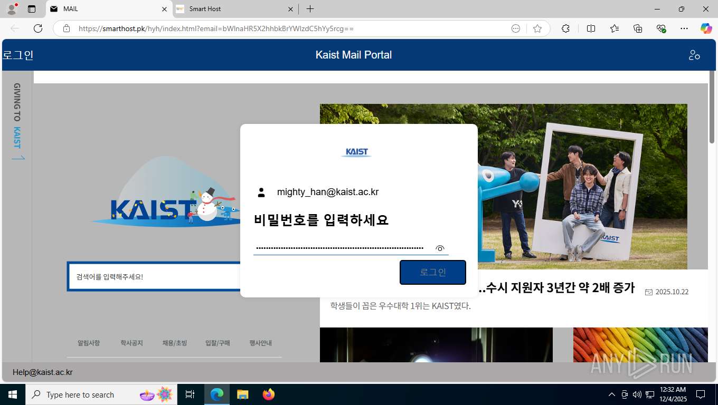
Task: Click the KAIST logo in login dialog
Action: 356,152
